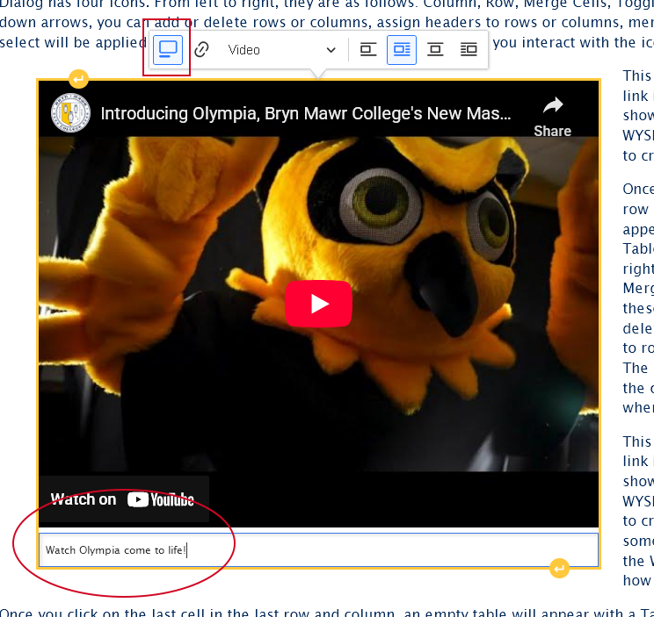Viewport: 654px width, 617px height.
Task: Click the owl mascot video thumbnail
Action: 319,304
